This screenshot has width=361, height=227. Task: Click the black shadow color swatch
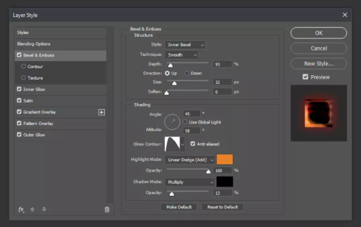pos(225,181)
